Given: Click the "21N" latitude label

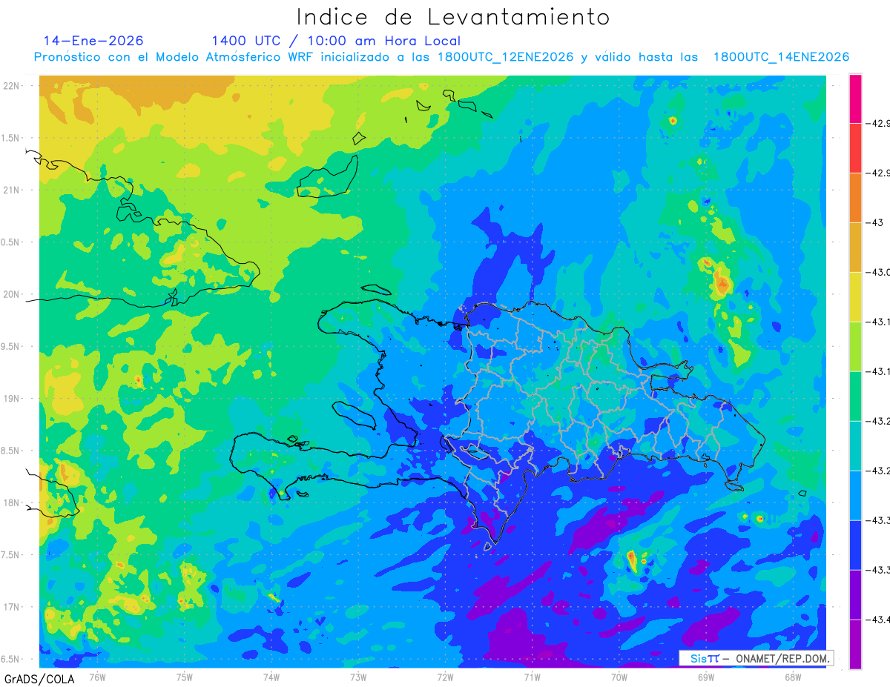Looking at the screenshot, I should point(13,190).
